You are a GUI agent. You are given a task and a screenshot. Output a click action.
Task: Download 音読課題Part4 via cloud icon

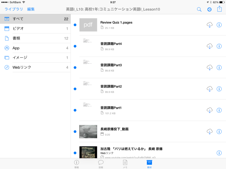210,46
